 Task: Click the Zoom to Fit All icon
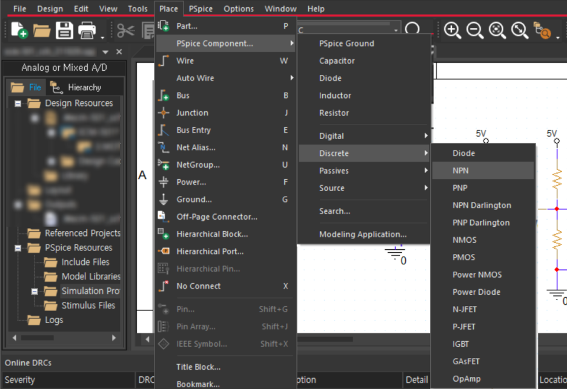coord(520,30)
